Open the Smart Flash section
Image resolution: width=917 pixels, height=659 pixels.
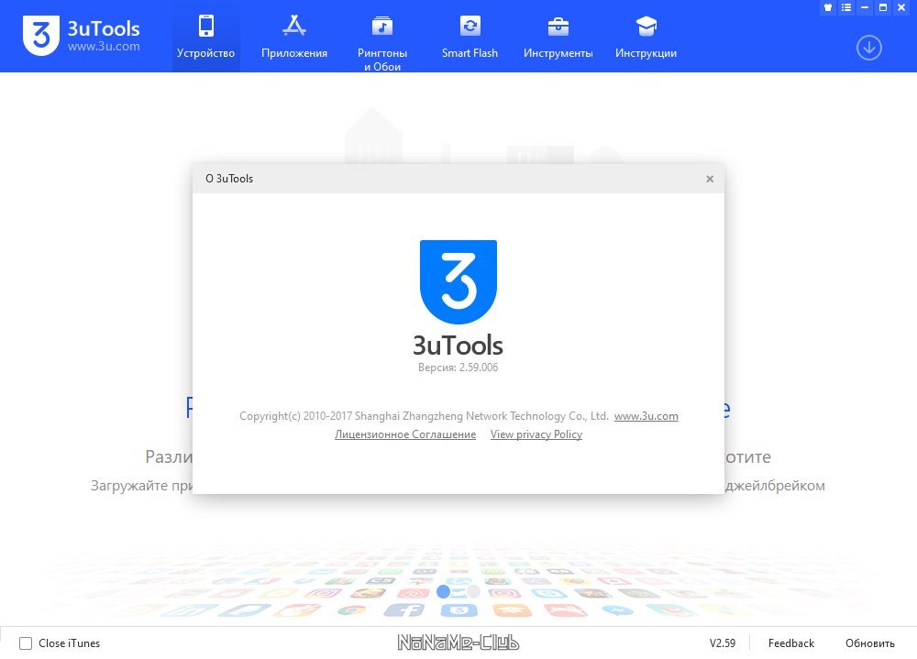(470, 37)
